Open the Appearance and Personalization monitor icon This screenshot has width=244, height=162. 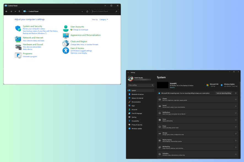[66, 35]
